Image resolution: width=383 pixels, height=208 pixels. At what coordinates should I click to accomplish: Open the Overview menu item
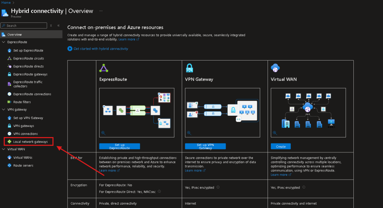tap(15, 34)
